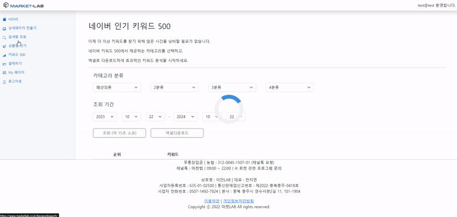Click the 상세페이지 만들기 icon

pos(4,28)
